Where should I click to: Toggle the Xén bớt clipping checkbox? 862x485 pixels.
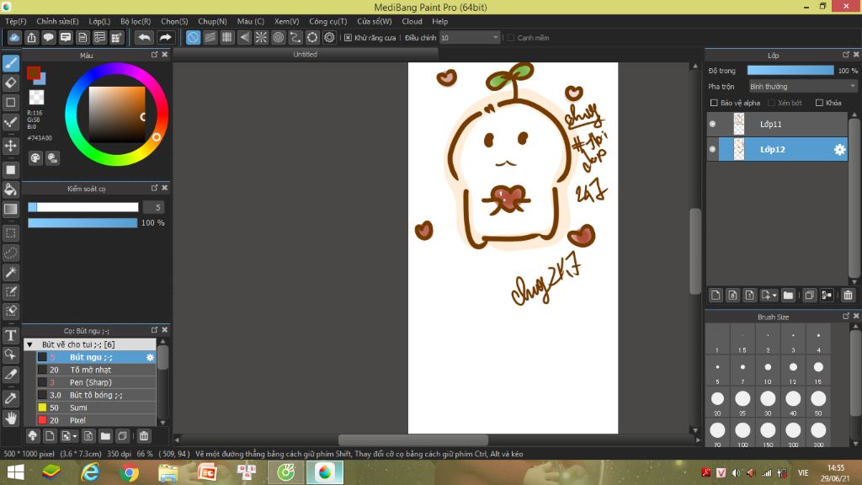(771, 103)
